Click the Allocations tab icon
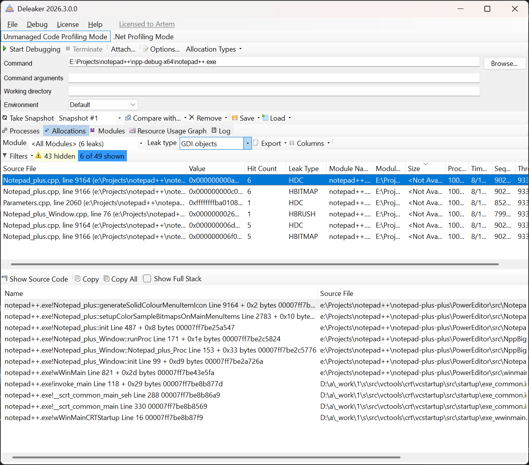 coord(47,131)
